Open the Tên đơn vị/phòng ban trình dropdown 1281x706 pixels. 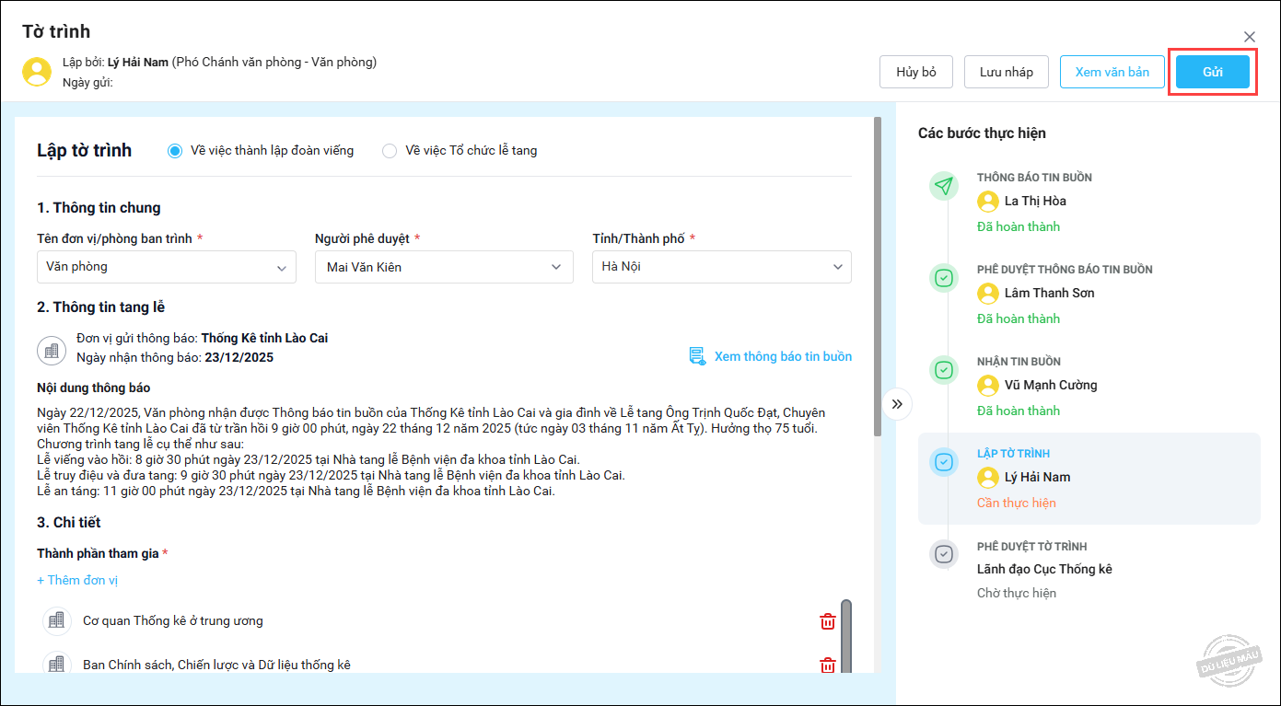[x=166, y=267]
